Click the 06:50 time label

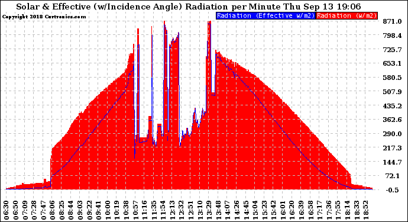tap(15, 210)
